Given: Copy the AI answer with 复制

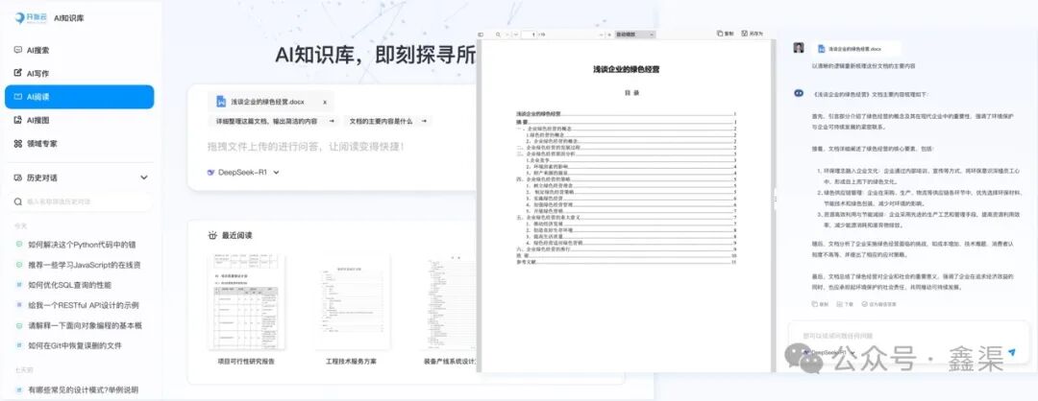Looking at the screenshot, I should tap(820, 304).
